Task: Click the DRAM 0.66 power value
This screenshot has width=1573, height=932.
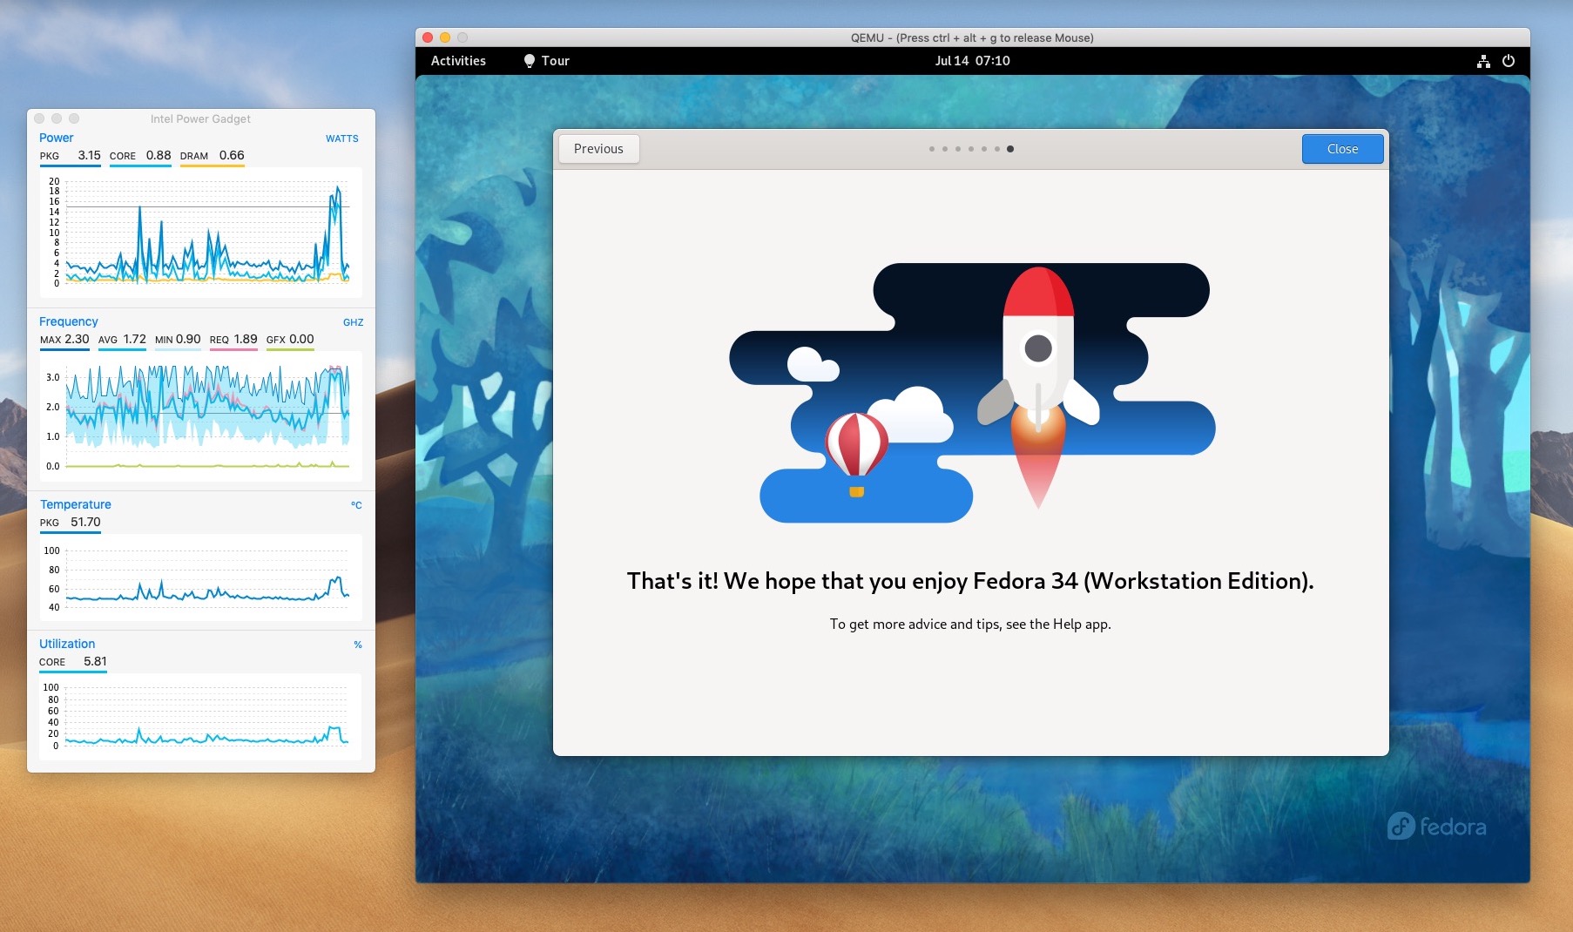Action: [x=213, y=156]
